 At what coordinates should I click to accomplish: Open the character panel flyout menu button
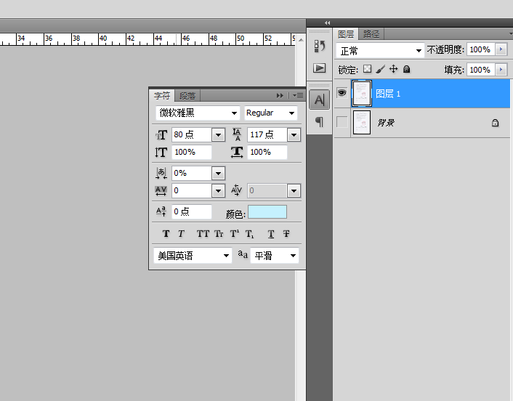pyautogui.click(x=298, y=95)
